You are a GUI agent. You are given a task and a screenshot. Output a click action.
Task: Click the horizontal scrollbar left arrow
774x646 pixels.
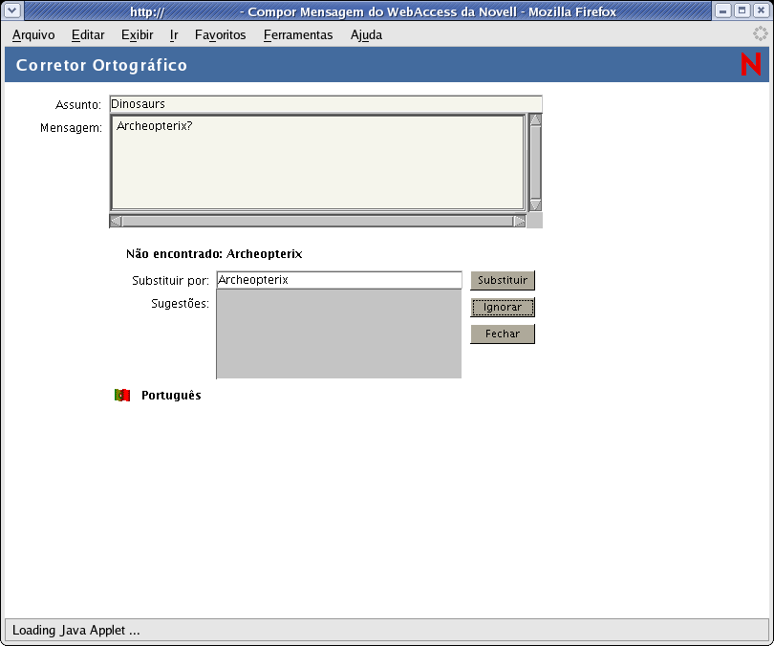click(x=116, y=221)
